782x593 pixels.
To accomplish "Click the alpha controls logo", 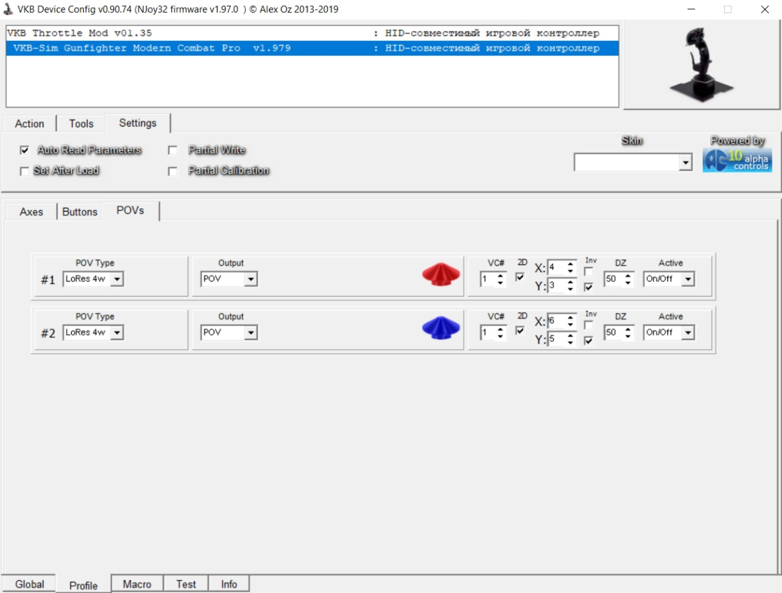I will [x=737, y=160].
